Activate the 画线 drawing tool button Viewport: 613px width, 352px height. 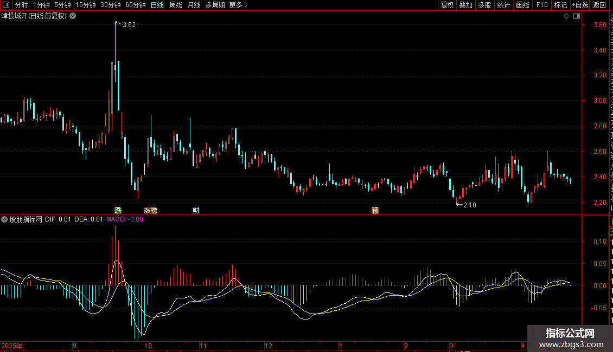pos(523,5)
